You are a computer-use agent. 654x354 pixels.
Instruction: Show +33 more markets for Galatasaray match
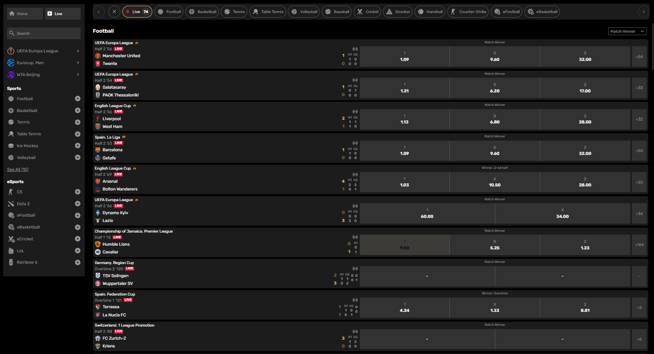[x=639, y=88]
